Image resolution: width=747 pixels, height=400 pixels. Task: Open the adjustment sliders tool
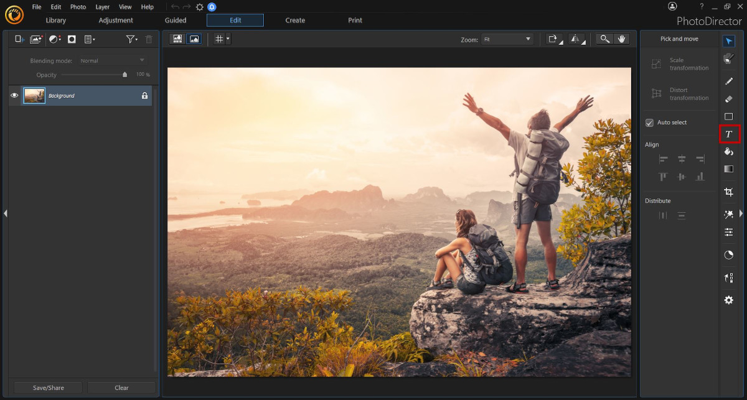click(x=729, y=232)
